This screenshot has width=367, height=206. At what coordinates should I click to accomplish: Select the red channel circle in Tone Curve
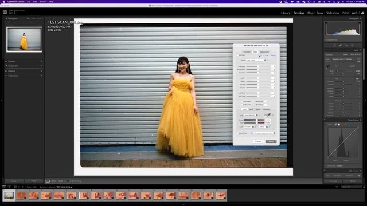[x=342, y=125]
